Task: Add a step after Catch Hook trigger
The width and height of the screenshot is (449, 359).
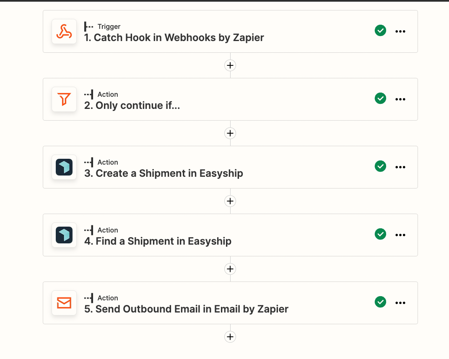Action: pyautogui.click(x=230, y=65)
